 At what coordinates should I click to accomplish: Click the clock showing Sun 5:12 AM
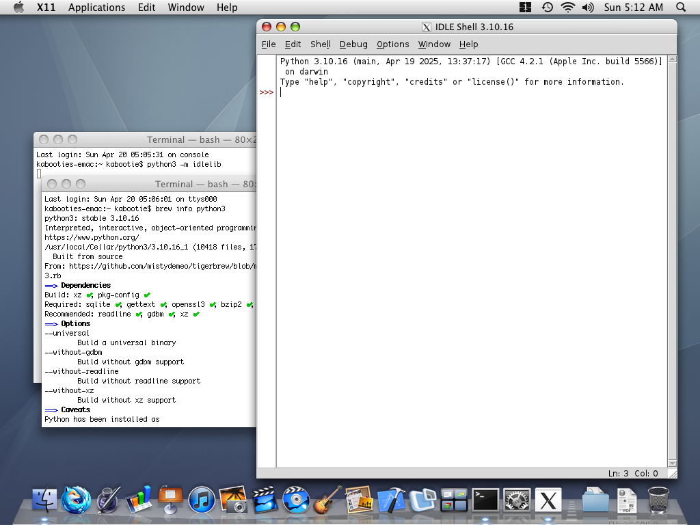(x=634, y=7)
